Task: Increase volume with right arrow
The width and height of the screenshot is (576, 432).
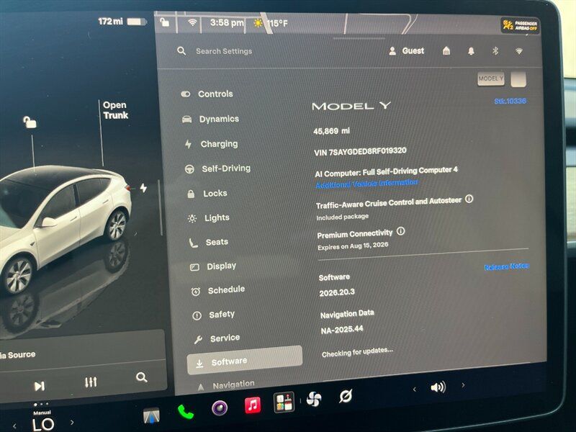Action: [x=463, y=385]
